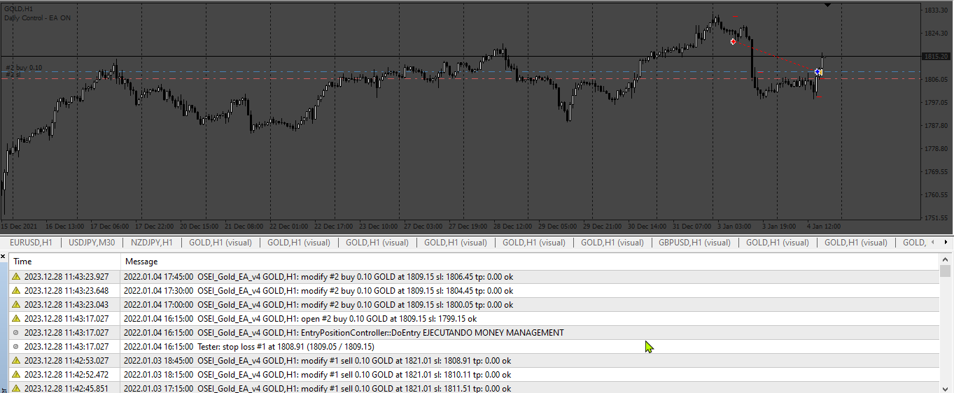The height and width of the screenshot is (393, 954).
Task: Select message 'modify #2 buy ... sl: 1800.05'
Action: click(x=318, y=304)
